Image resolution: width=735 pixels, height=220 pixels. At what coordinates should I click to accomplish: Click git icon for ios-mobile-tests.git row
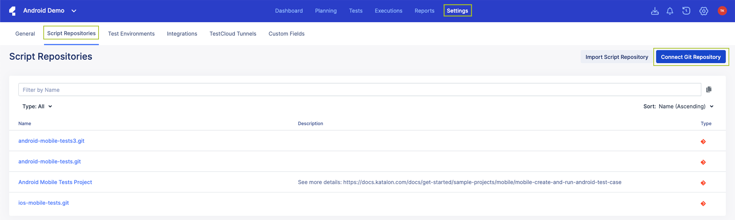703,204
